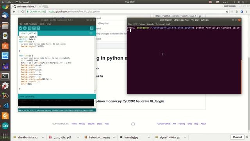This screenshot has width=250, height=141.
Task: Click the Contact GitHub footer link
Action: (x=164, y=124)
